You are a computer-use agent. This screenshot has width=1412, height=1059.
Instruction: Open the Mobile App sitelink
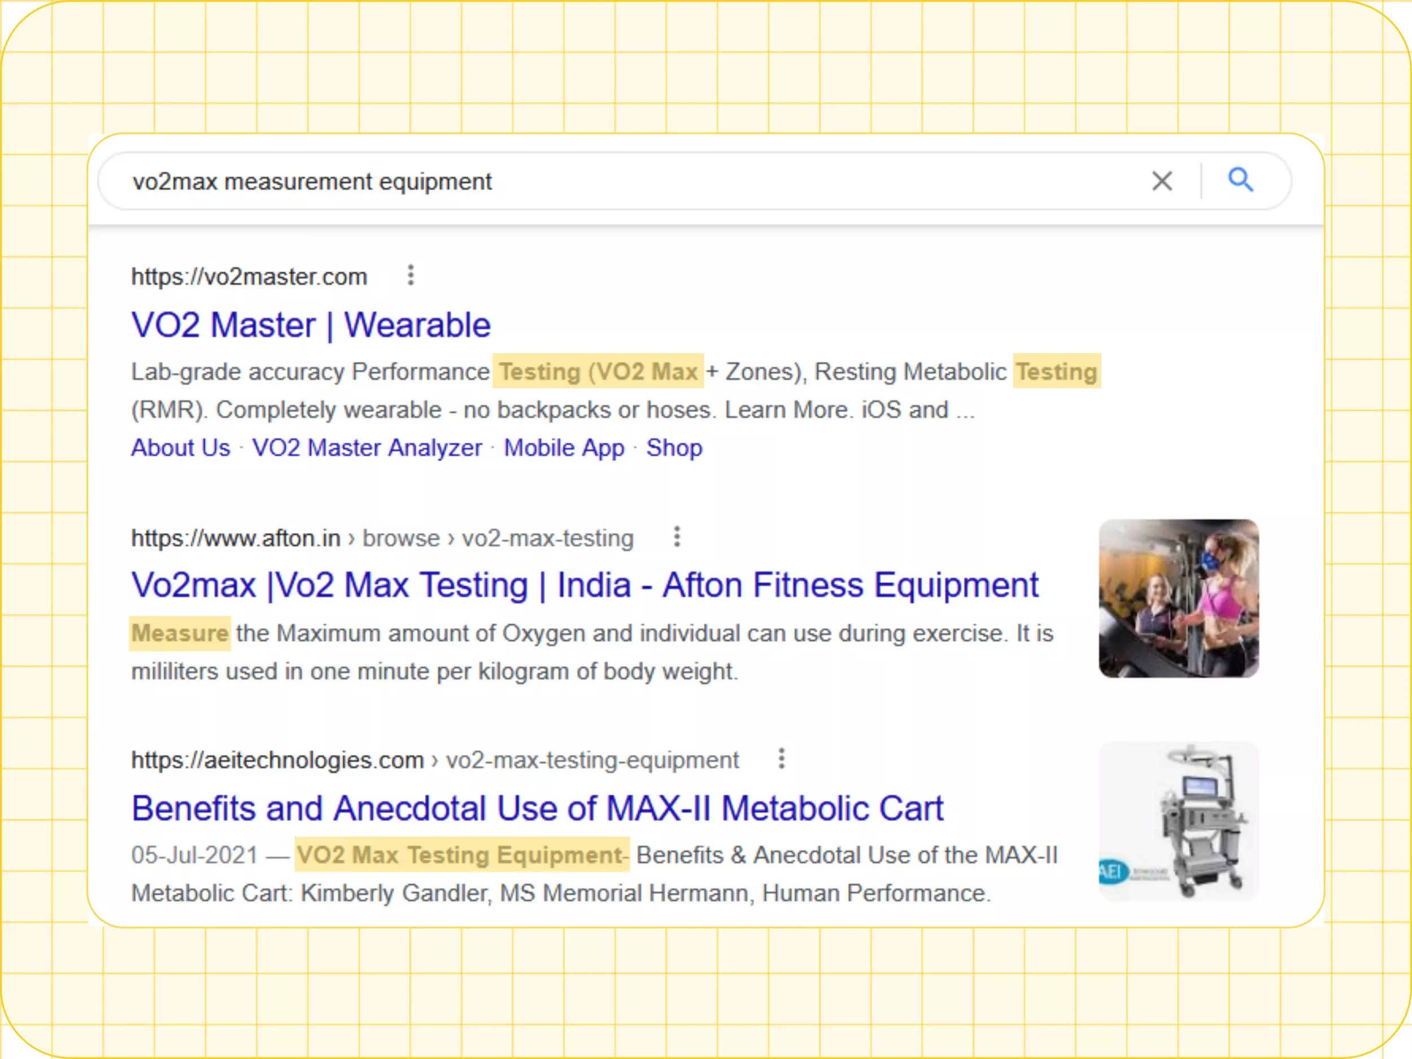tap(564, 447)
